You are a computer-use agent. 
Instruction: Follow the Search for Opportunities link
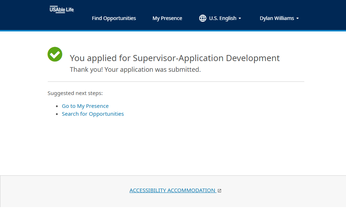point(93,114)
